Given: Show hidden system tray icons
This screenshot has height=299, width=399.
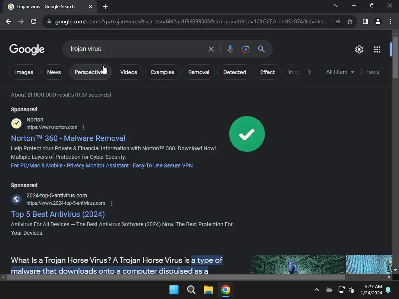Looking at the screenshot, I should pyautogui.click(x=317, y=290).
